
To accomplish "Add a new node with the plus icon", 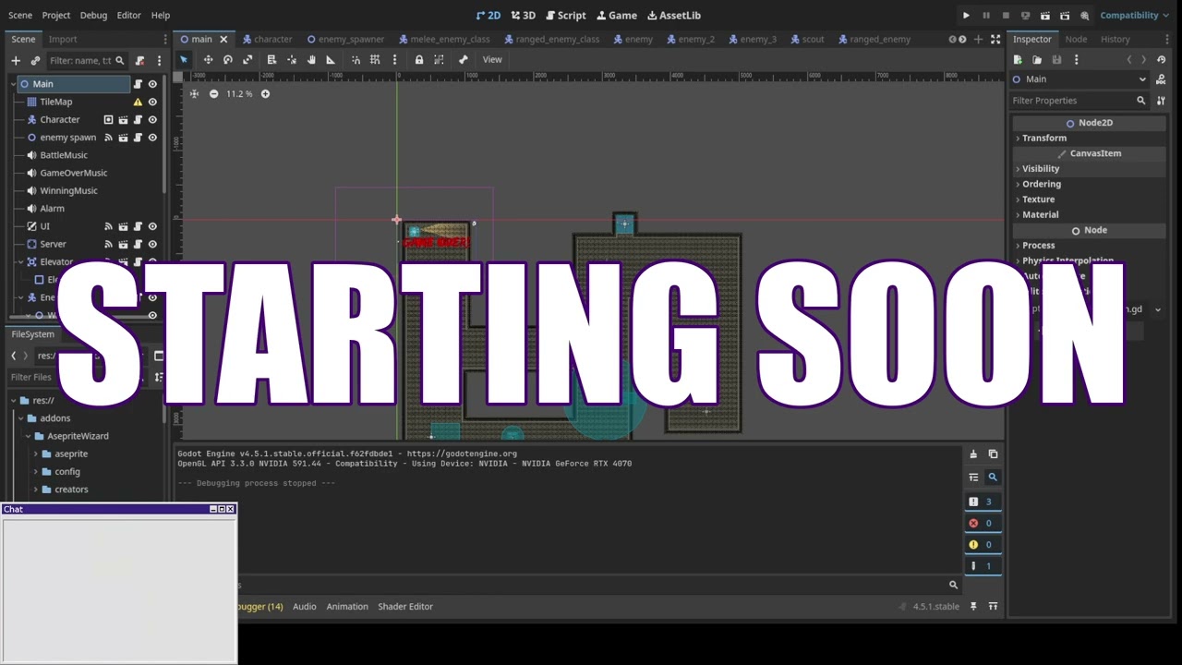I will [16, 61].
